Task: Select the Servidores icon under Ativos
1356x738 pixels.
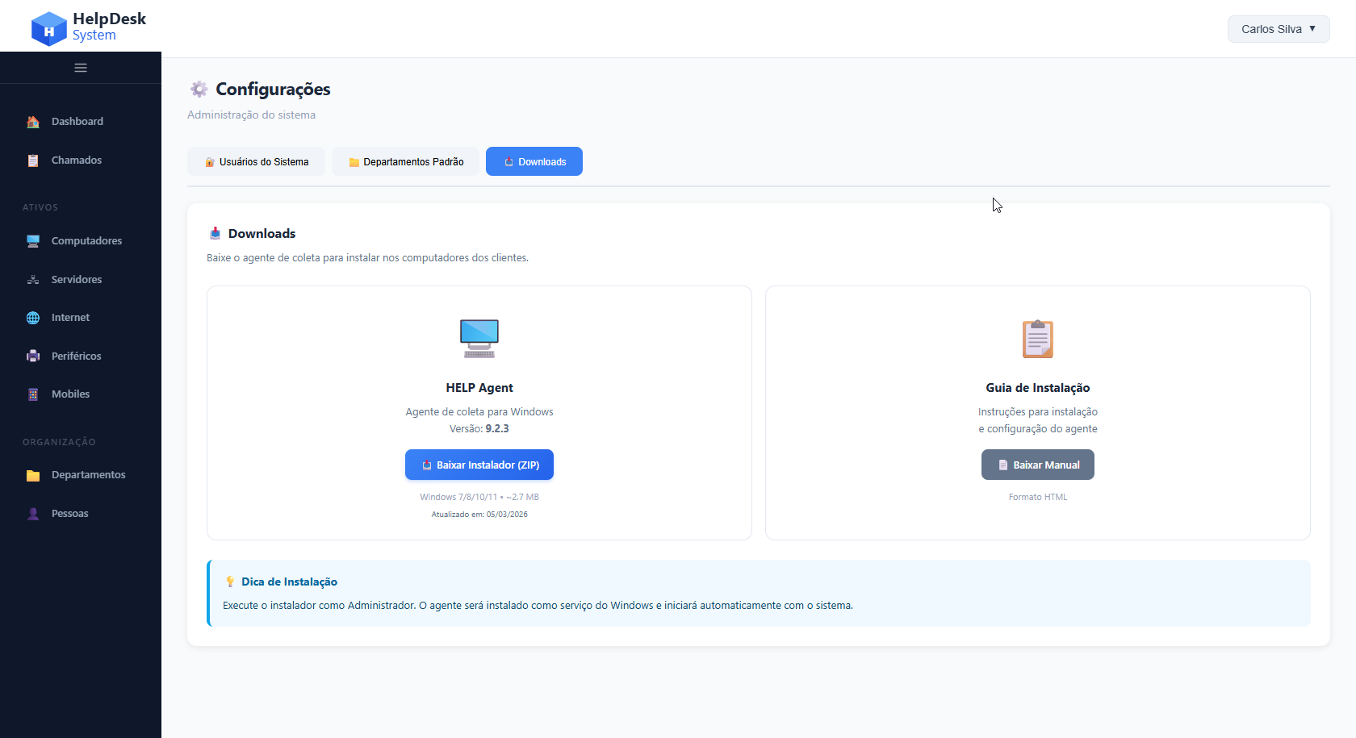Action: point(32,279)
